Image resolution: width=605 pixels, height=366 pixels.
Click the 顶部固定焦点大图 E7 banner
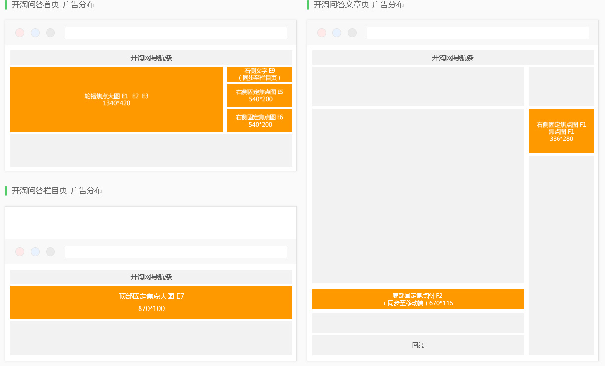pos(151,302)
